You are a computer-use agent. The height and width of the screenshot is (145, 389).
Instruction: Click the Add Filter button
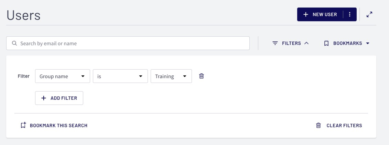click(59, 98)
